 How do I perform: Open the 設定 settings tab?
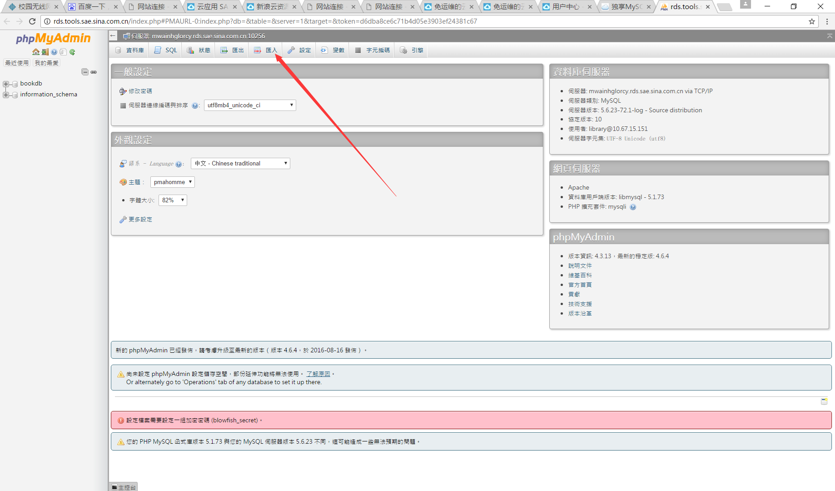coord(299,50)
